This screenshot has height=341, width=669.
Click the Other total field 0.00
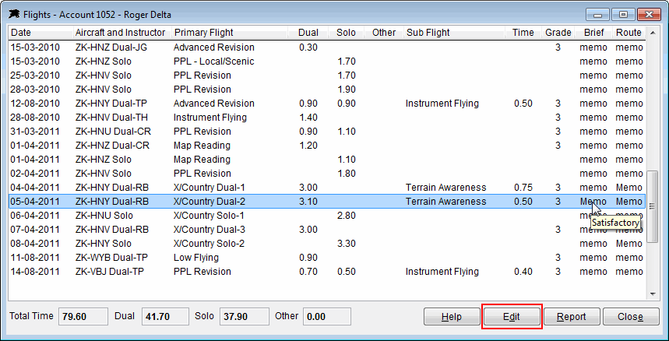pos(327,317)
